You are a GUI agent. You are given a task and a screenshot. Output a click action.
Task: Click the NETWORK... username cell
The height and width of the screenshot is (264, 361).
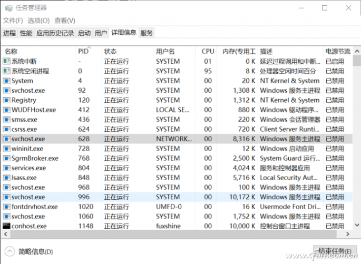pos(174,139)
